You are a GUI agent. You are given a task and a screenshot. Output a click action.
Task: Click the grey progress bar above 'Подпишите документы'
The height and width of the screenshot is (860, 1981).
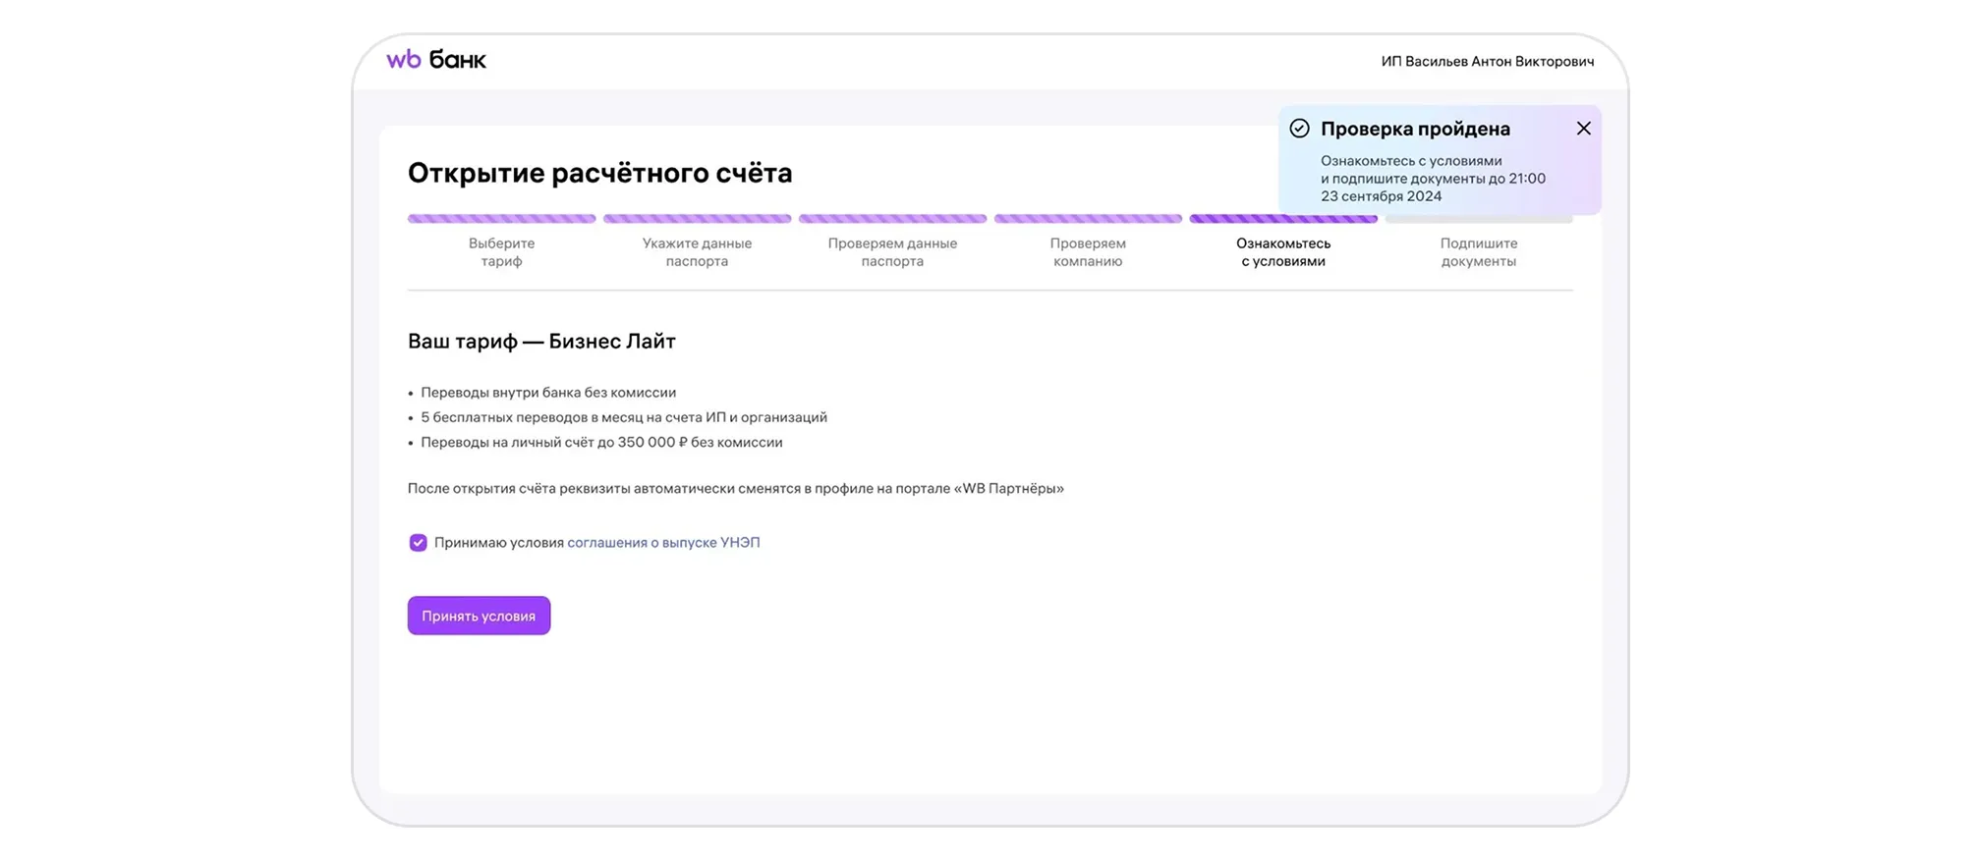pos(1478,220)
